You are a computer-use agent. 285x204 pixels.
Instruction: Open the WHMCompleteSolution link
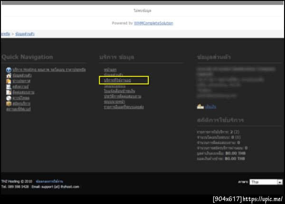tap(153, 23)
